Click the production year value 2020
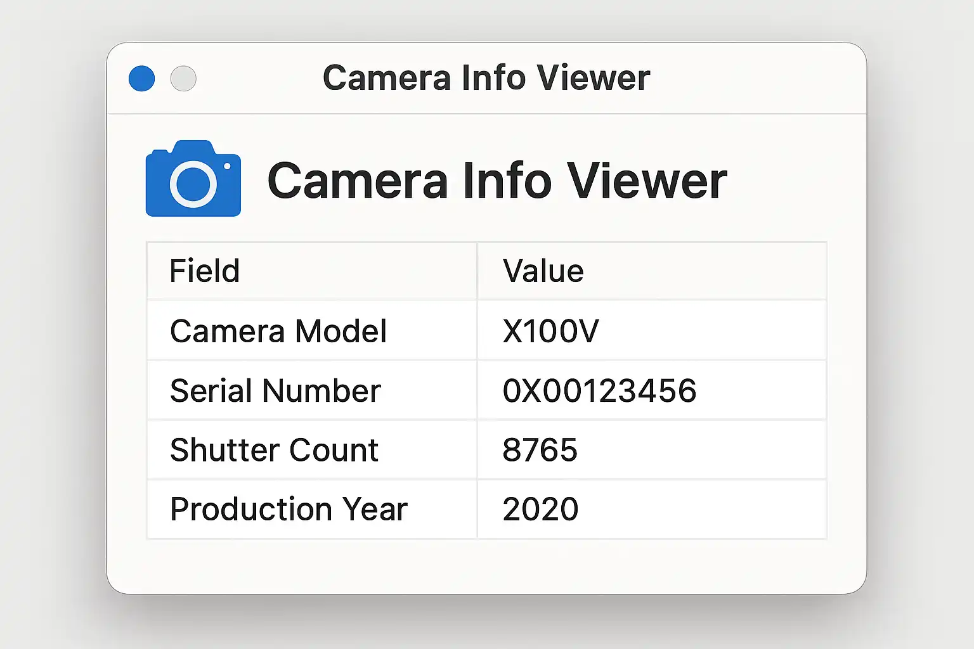The width and height of the screenshot is (974, 649). (540, 509)
